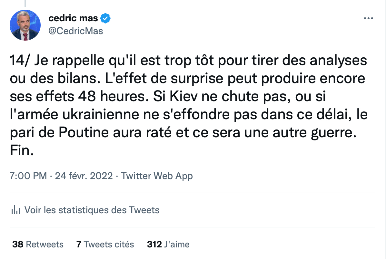Click the blue verified badge
This screenshot has width=387, height=259.
tap(106, 19)
